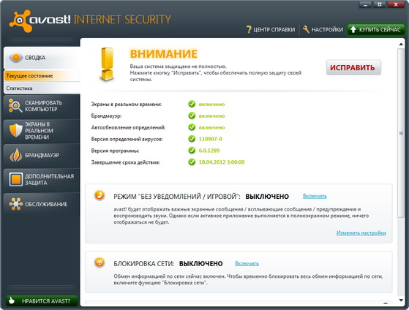Open the Сводка orange sphere icon
The height and width of the screenshot is (310, 409).
coord(16,57)
